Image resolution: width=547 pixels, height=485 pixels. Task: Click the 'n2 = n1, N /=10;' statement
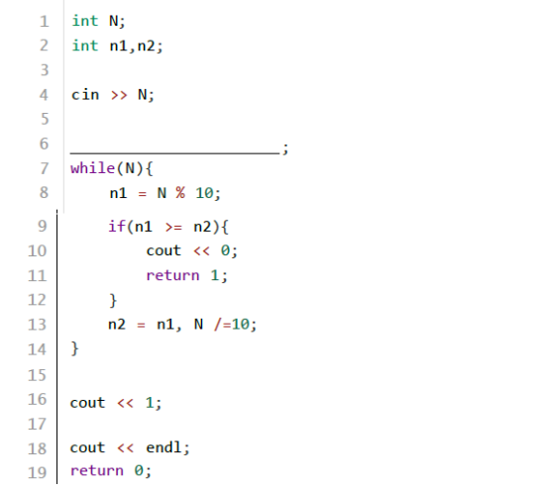(x=182, y=325)
